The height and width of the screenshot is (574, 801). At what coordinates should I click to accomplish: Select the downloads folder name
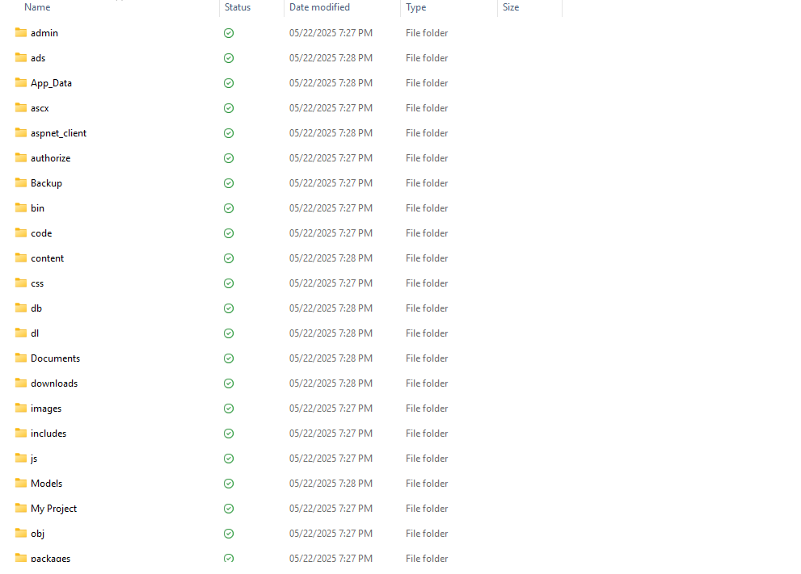point(54,383)
